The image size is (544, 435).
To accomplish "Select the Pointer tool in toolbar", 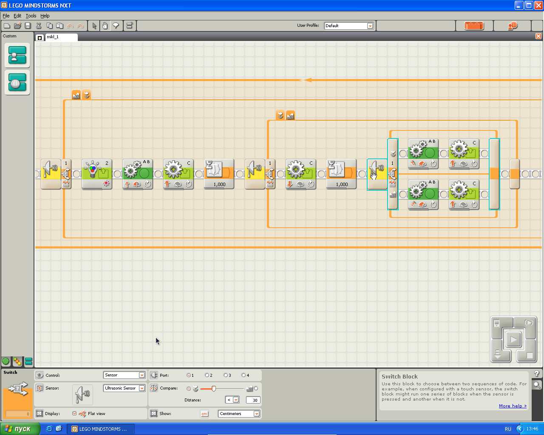I will pyautogui.click(x=94, y=26).
